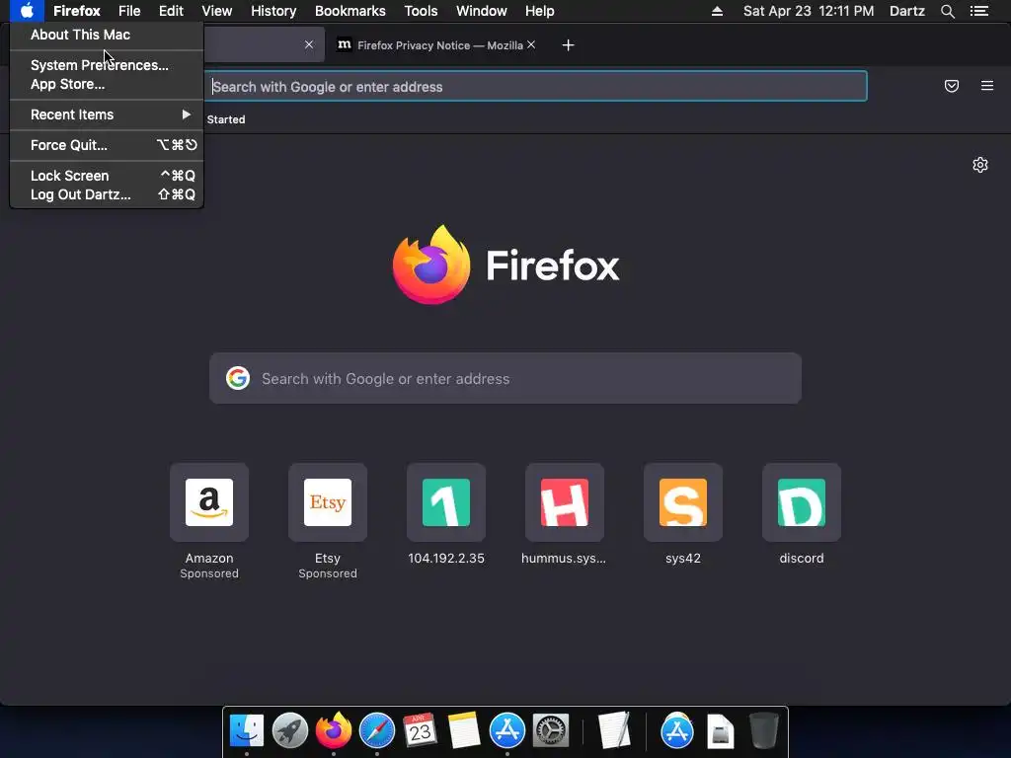Open the Window menu
The image size is (1011, 758).
(x=482, y=11)
